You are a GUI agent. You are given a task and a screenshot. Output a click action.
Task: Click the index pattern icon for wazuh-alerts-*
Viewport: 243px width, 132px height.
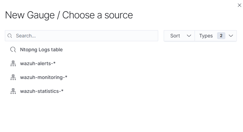coord(13,63)
